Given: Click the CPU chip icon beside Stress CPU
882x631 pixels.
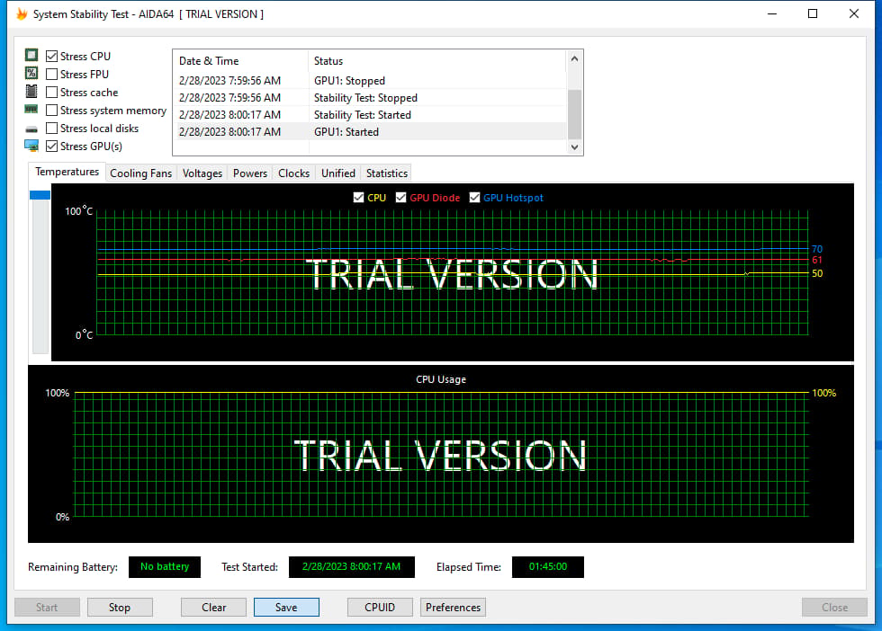Looking at the screenshot, I should 31,55.
